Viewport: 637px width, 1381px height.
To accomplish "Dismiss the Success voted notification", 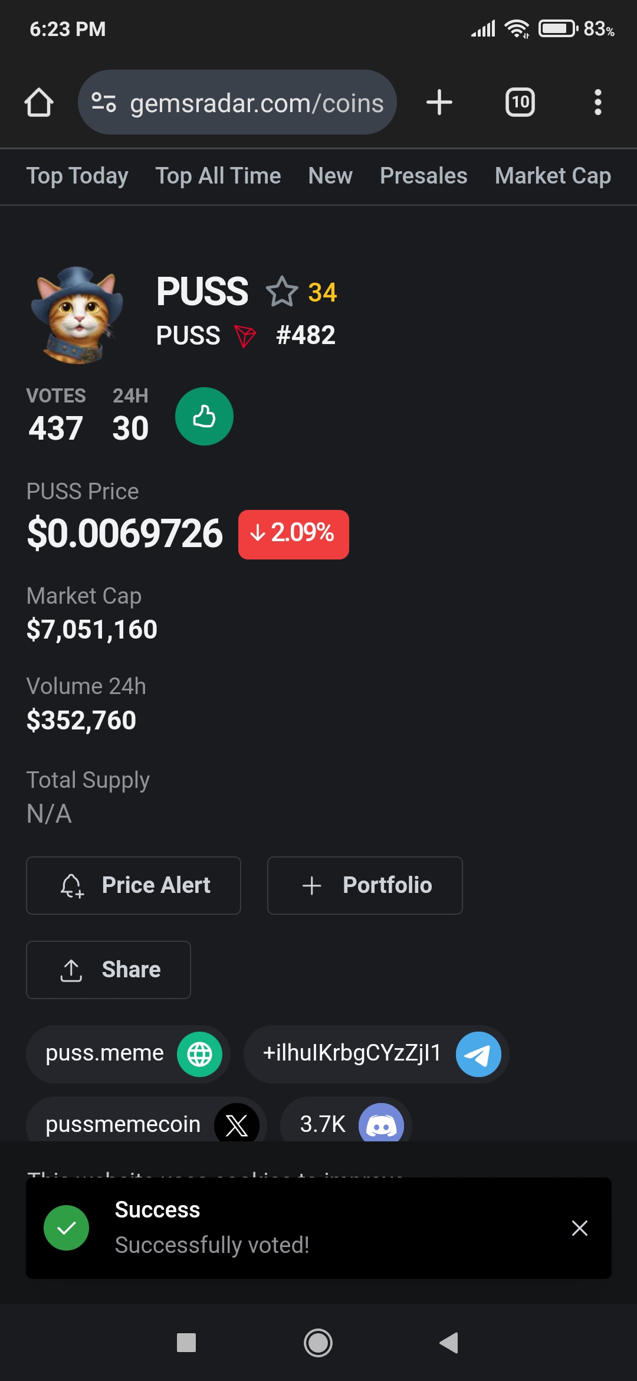I will (x=579, y=1228).
